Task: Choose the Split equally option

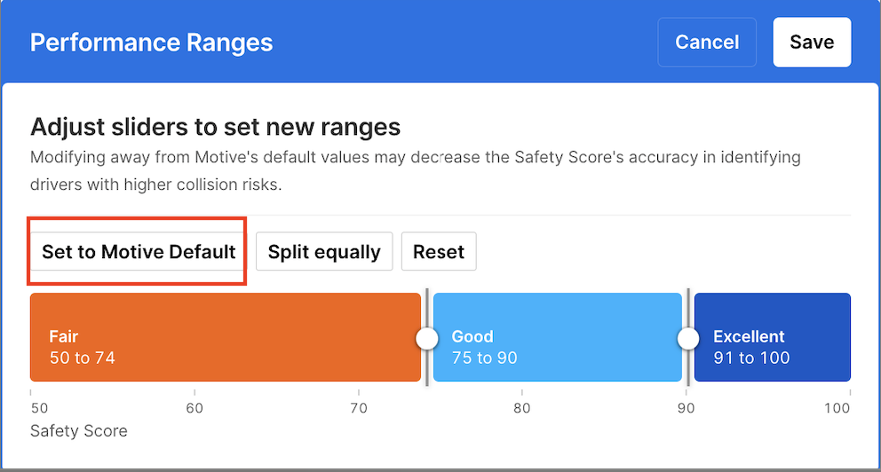Action: 324,252
